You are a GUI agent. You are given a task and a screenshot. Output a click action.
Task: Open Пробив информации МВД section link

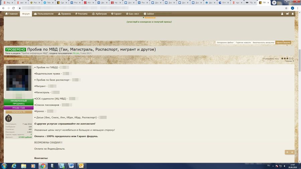[x=34, y=53]
